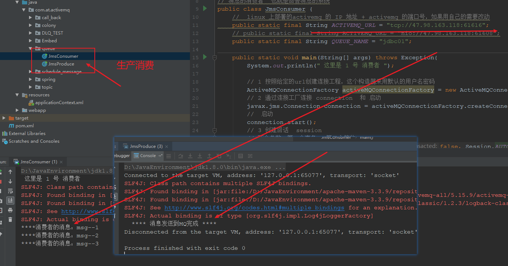The width and height of the screenshot is (508, 266).
Task: Click the print icon in Run console
Action: click(x=10, y=210)
